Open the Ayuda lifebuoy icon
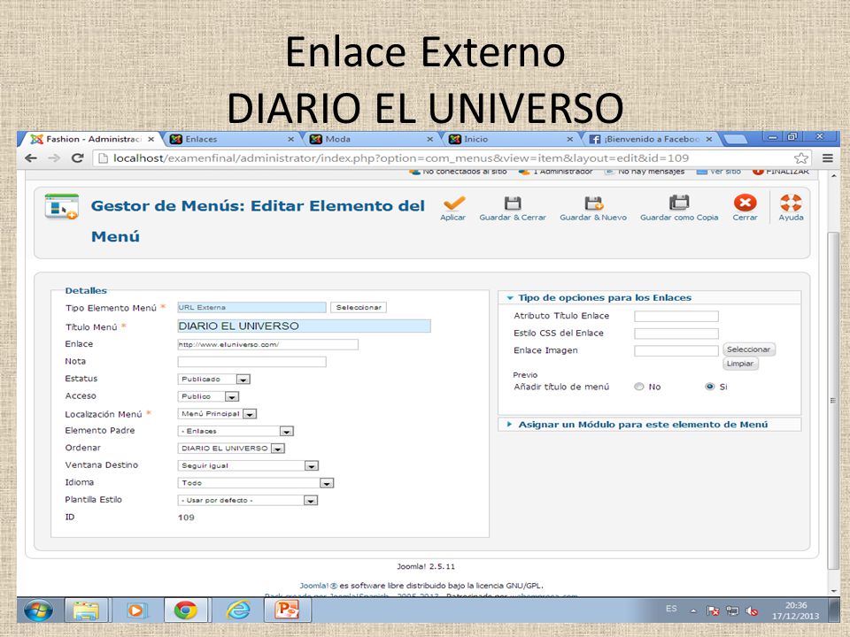Screen dimensions: 850x637 pyautogui.click(x=791, y=203)
